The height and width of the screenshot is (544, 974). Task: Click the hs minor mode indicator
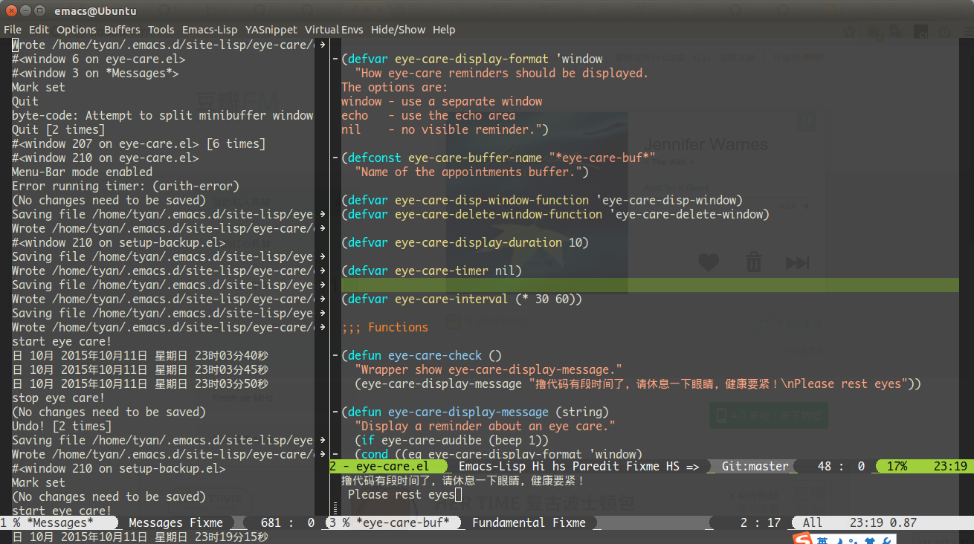point(559,466)
